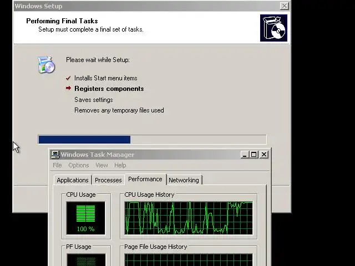Click the 'Installs Start menu items' text
This screenshot has height=266, width=355.
(106, 78)
